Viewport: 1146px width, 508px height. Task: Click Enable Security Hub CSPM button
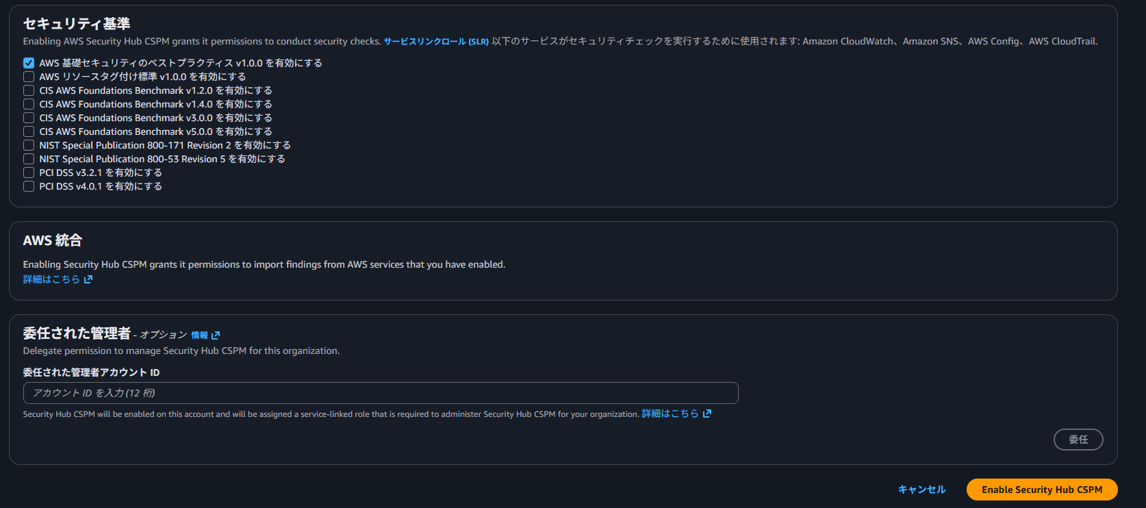pyautogui.click(x=1041, y=490)
